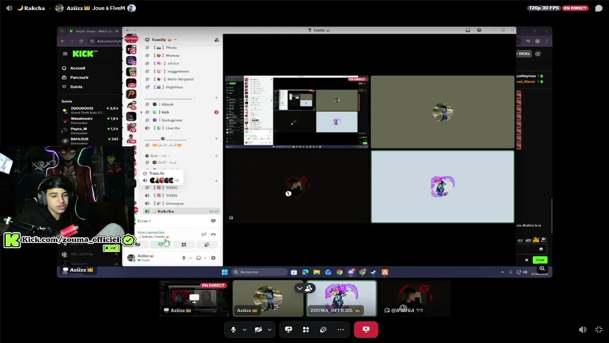Open the Instagram channel
The width and height of the screenshot is (609, 343).
coord(181,120)
